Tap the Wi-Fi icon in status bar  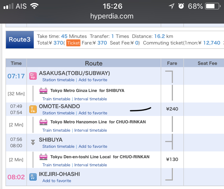34,6
